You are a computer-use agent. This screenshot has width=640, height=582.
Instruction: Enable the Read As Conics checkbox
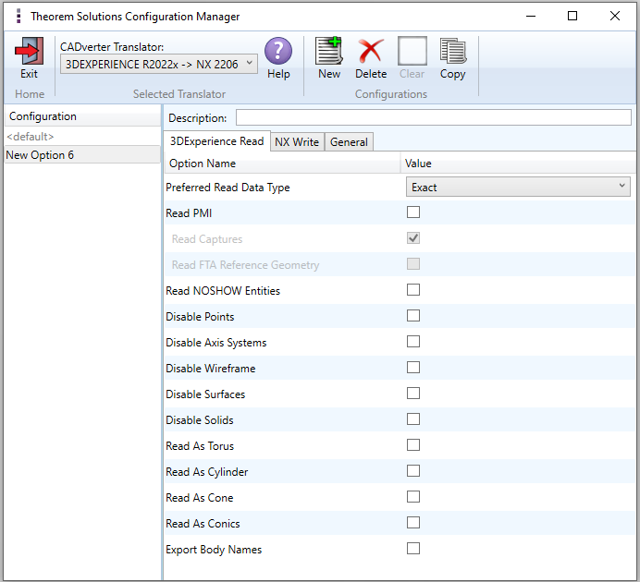click(x=413, y=523)
